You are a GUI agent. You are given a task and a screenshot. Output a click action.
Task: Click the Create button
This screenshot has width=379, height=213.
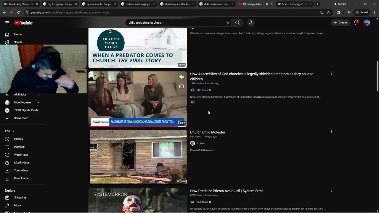340,22
